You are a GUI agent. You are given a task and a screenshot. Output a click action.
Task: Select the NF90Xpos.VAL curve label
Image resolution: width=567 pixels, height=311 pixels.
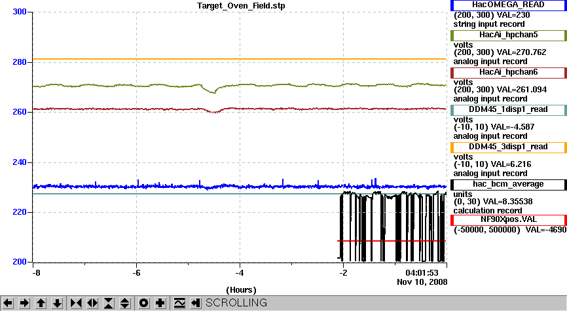[x=509, y=220]
